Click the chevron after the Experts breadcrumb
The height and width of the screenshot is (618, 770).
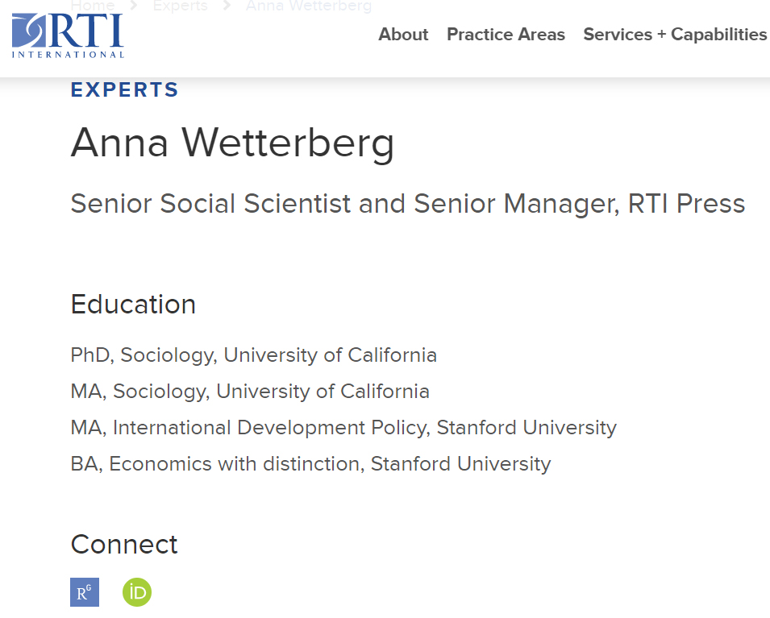227,6
